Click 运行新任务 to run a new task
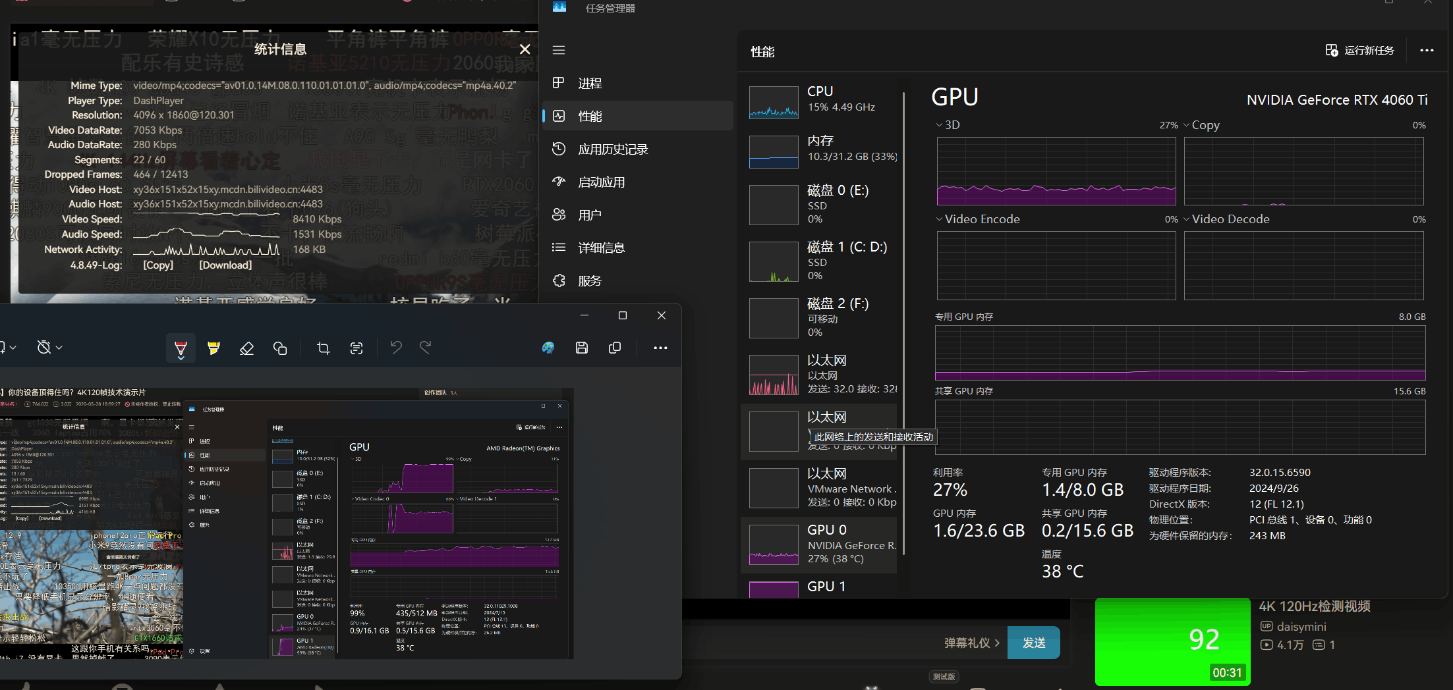This screenshot has width=1453, height=690. pos(1360,51)
